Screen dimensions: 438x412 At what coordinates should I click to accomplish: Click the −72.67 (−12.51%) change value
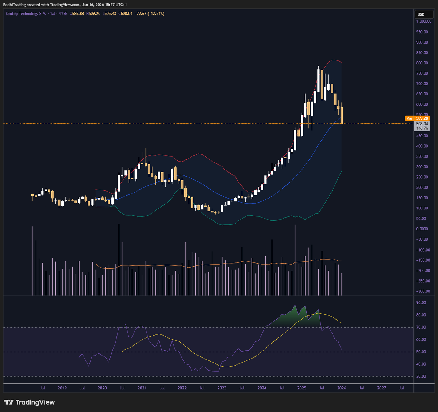[x=149, y=14]
